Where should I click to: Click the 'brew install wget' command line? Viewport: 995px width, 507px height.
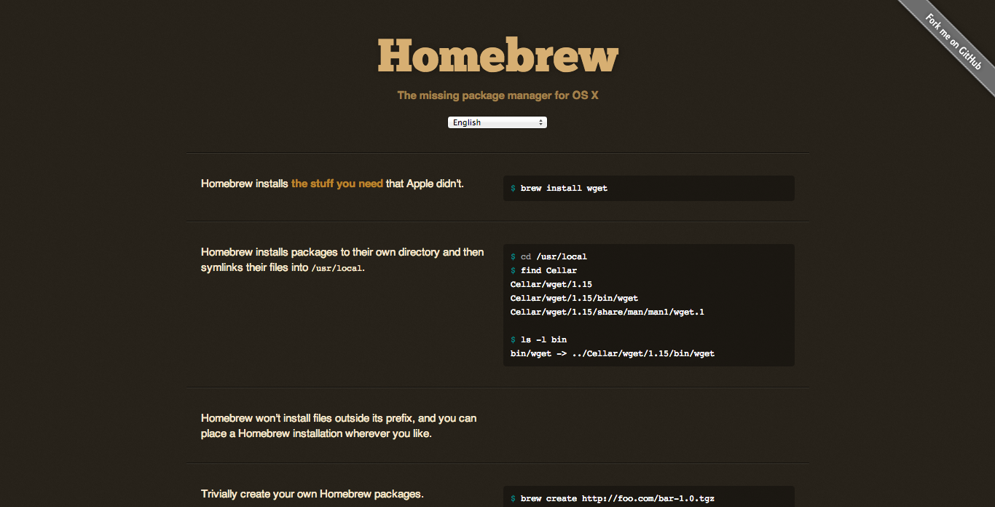point(559,188)
